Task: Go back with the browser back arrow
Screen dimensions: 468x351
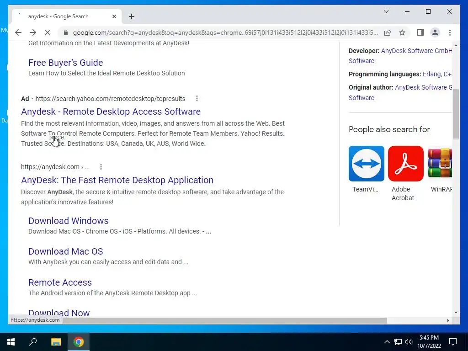Action: (18, 32)
